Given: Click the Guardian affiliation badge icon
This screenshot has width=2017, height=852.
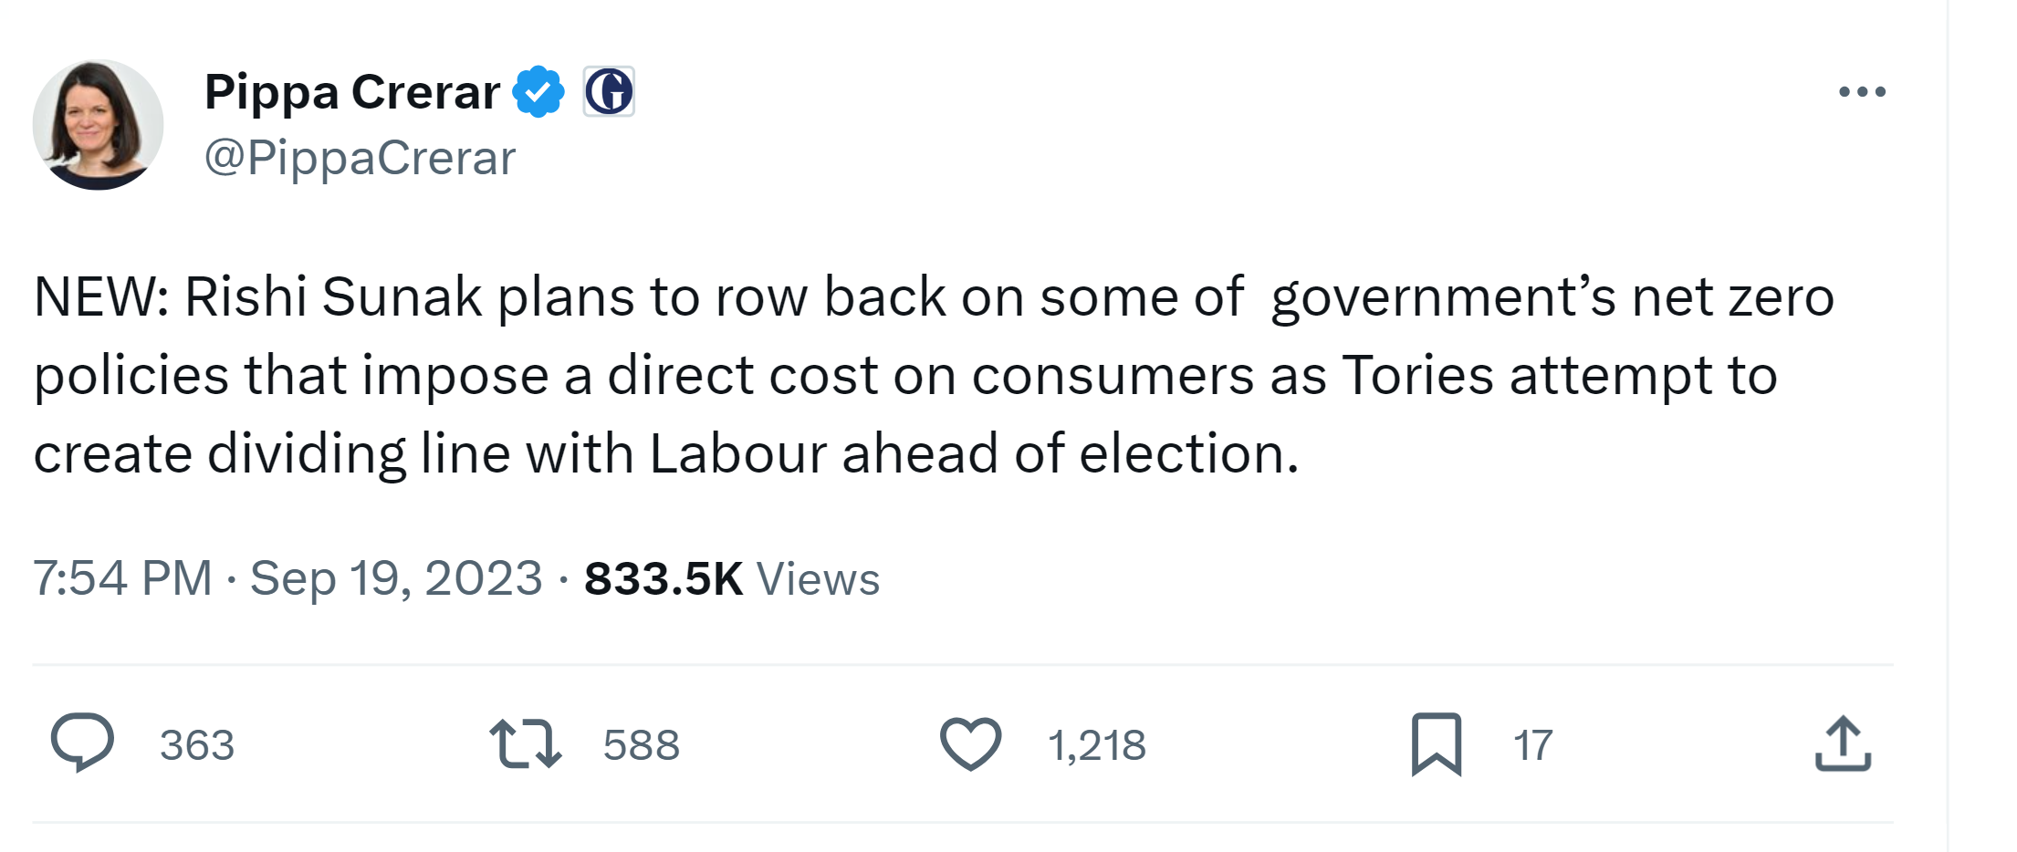Looking at the screenshot, I should [x=609, y=91].
